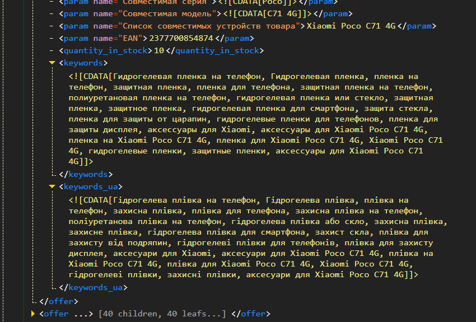The width and height of the screenshot is (476, 322).
Task: Click the keywords opening tag name
Action: click(x=83, y=63)
